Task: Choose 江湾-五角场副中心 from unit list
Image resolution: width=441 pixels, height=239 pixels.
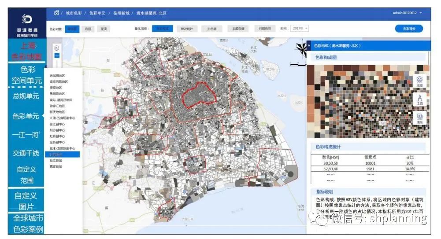Action: (63, 118)
